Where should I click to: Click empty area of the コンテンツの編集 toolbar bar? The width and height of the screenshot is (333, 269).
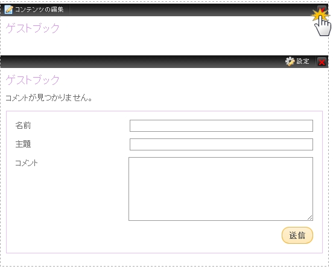click(191, 10)
